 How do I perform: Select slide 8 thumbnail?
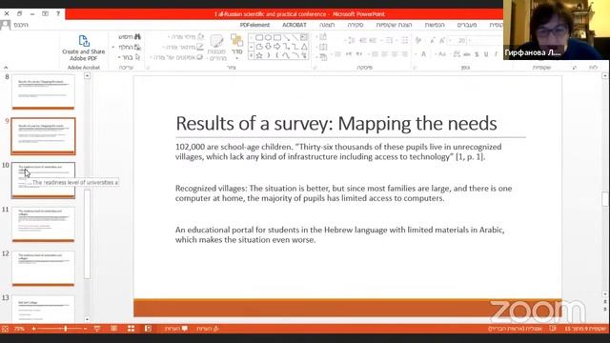pos(43,92)
